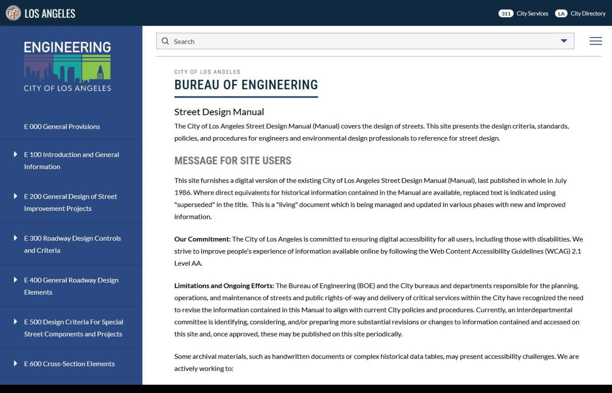Expand E 300 Roadway Design Controls and Criteria
612x393 pixels.
(x=14, y=238)
